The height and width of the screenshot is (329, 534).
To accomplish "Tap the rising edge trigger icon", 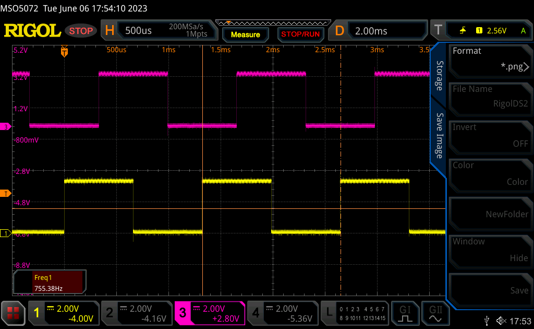I will point(463,31).
